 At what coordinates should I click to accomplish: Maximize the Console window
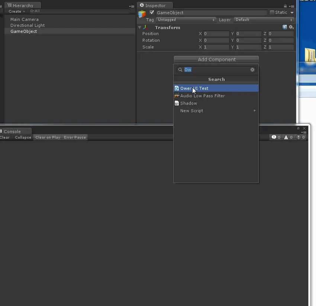[298, 129]
